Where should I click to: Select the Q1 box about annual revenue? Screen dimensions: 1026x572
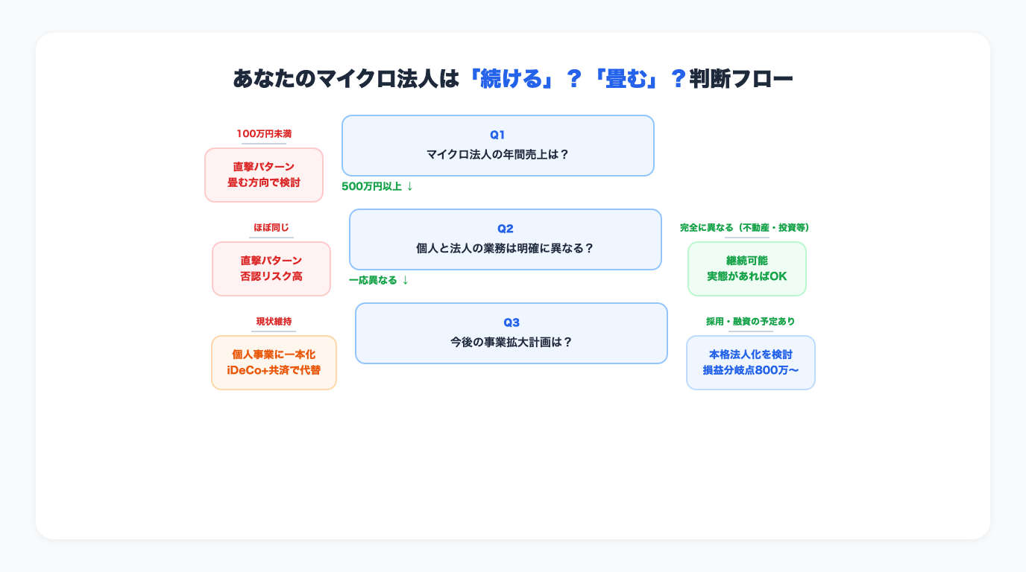click(497, 145)
